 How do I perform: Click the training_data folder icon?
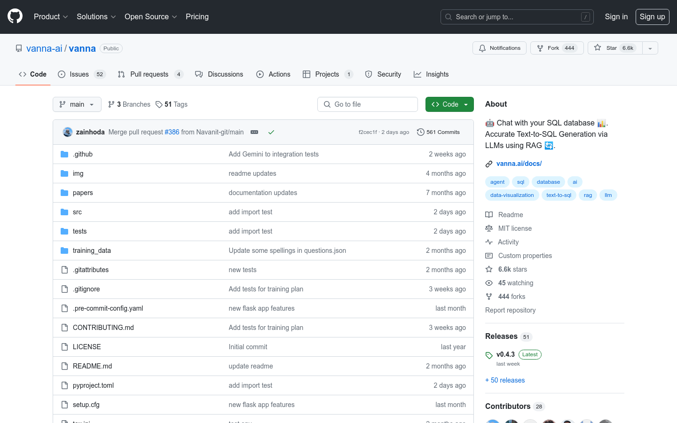click(x=64, y=251)
